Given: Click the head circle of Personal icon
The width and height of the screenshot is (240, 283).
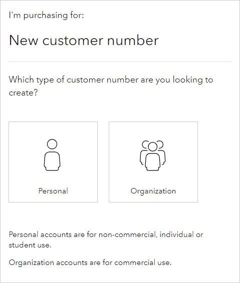Looking at the screenshot, I should click(52, 144).
